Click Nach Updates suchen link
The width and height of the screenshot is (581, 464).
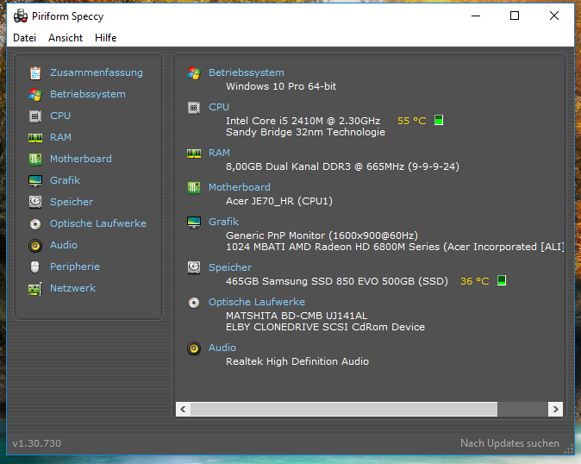[509, 443]
